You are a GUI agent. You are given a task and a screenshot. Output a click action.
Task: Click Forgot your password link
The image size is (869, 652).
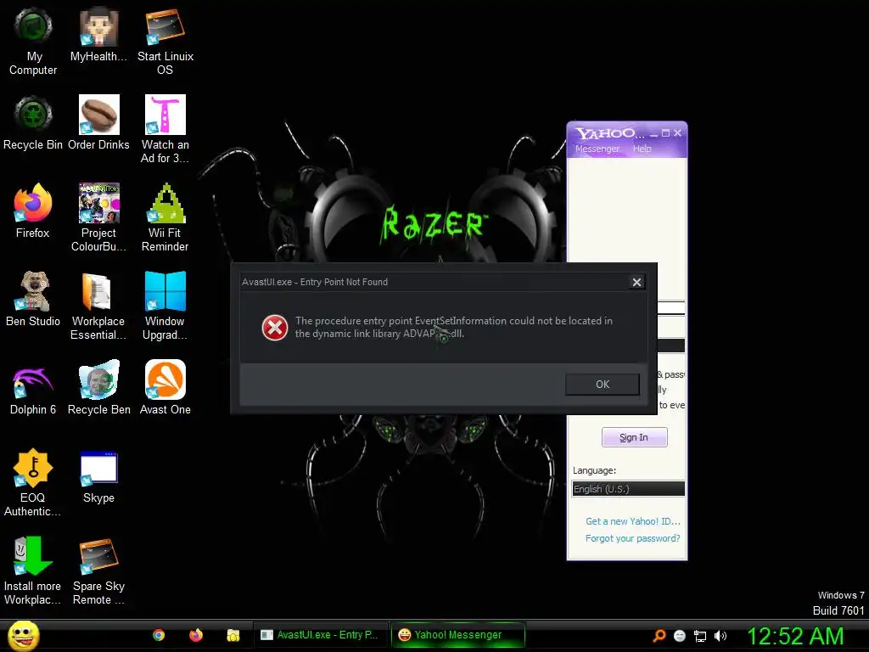tap(632, 538)
